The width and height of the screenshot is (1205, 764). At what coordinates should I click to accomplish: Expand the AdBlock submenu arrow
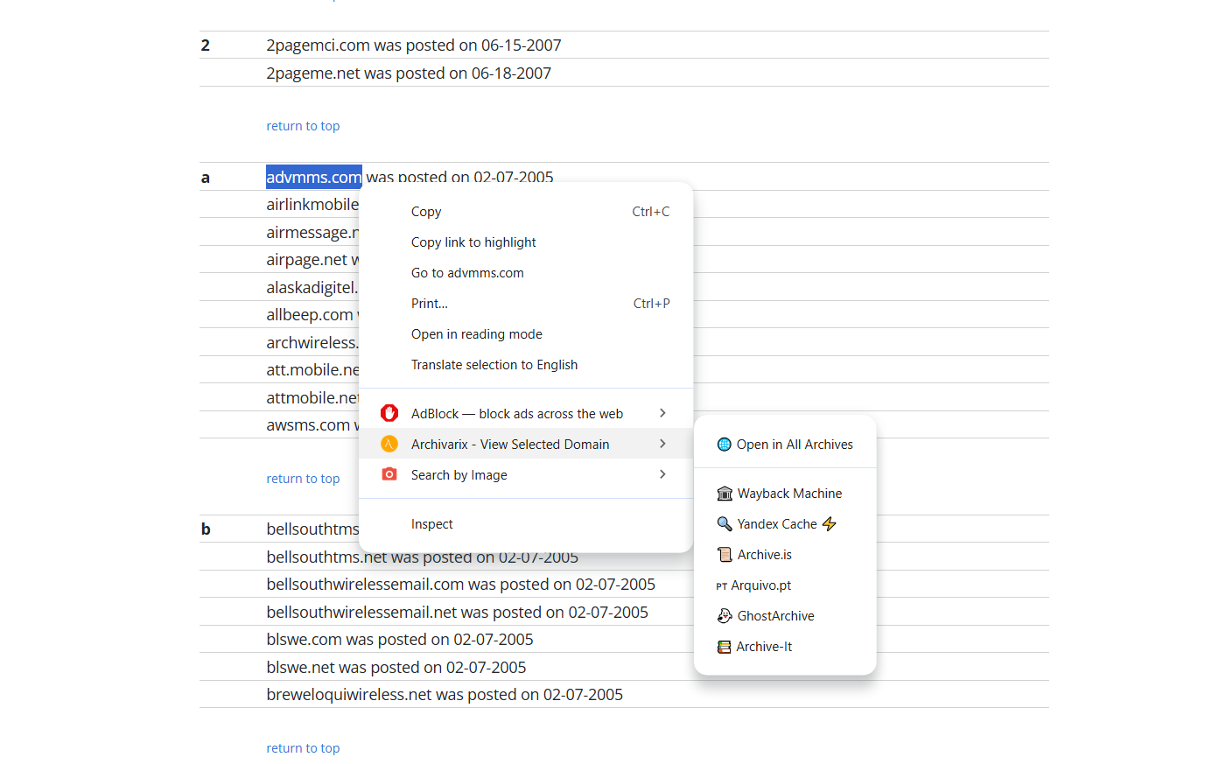(662, 413)
